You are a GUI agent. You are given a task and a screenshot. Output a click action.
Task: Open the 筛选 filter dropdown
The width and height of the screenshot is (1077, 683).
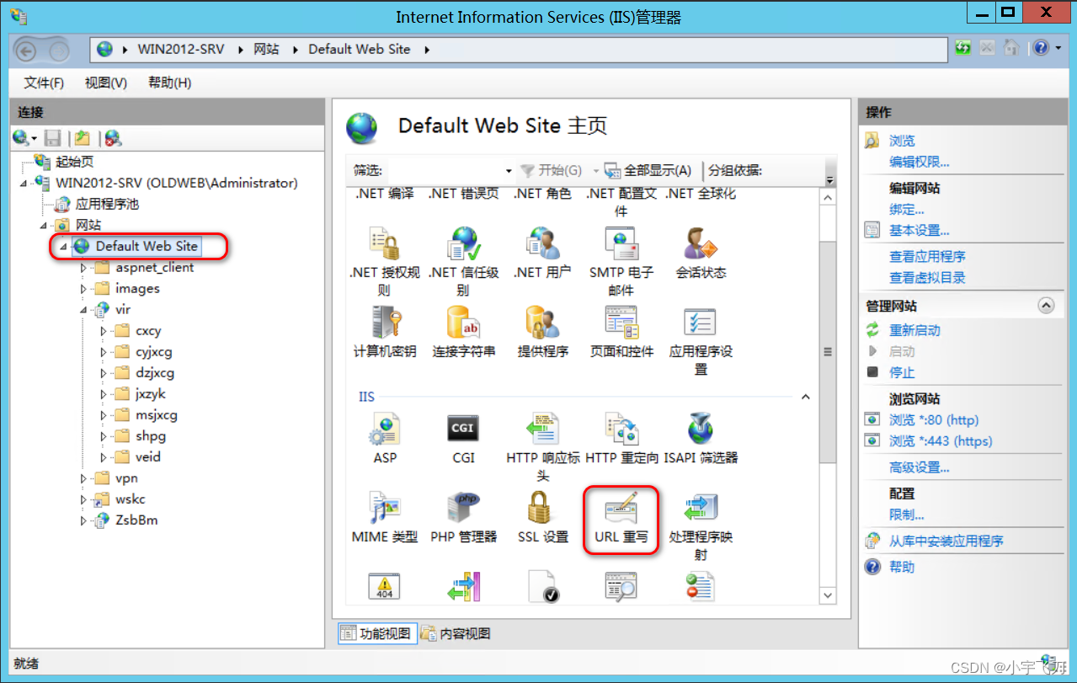(x=509, y=171)
